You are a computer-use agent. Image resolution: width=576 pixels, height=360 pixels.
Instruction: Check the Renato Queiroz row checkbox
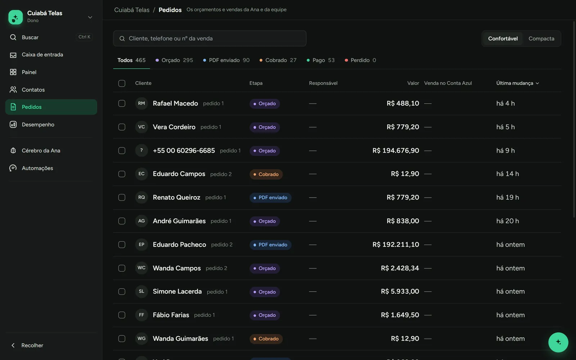[x=122, y=198]
